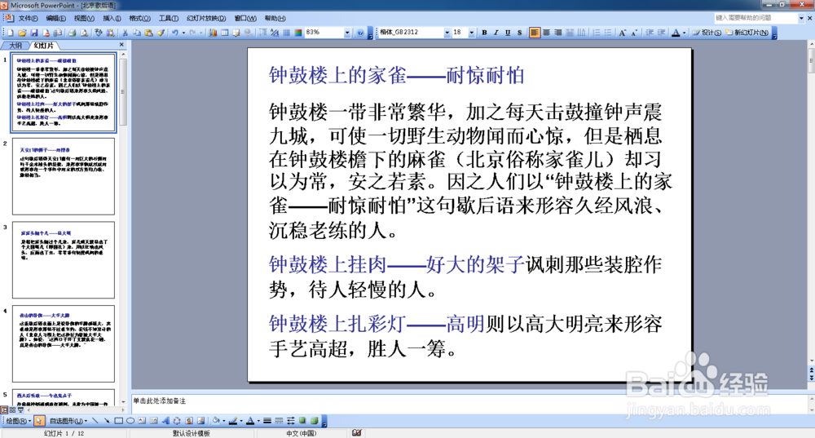
Task: Insert a table from the toolbar
Action: [225, 33]
